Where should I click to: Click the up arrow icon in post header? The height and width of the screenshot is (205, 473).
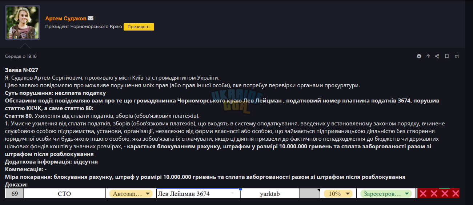(428, 56)
